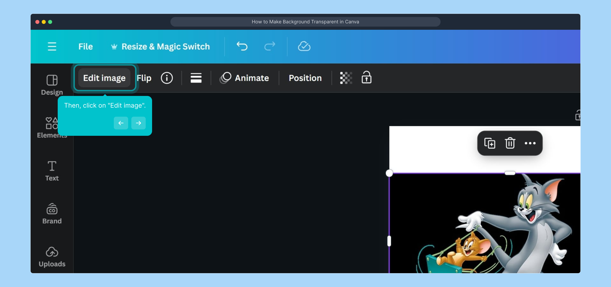The width and height of the screenshot is (611, 287).
Task: Click the top-left resize handle of the image
Action: pyautogui.click(x=389, y=173)
